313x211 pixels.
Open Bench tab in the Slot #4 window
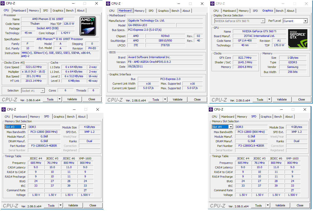click(278, 117)
